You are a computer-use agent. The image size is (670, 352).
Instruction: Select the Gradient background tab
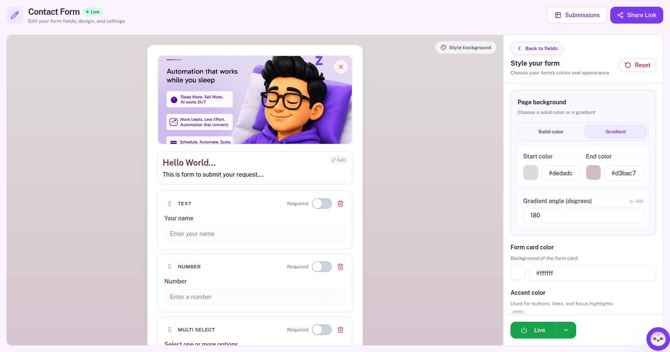point(615,132)
